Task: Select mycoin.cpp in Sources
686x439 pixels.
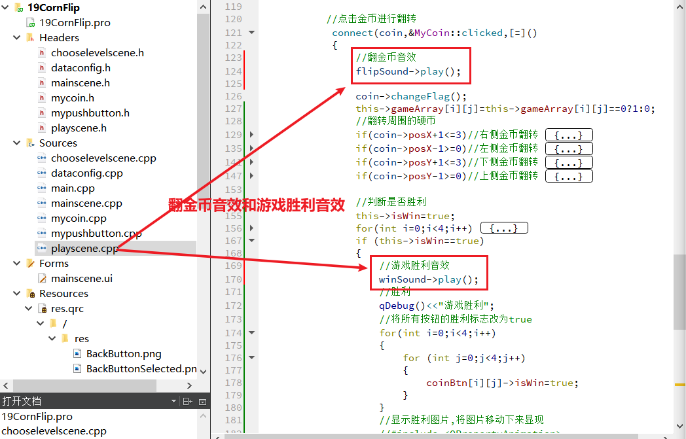Action: [x=79, y=218]
